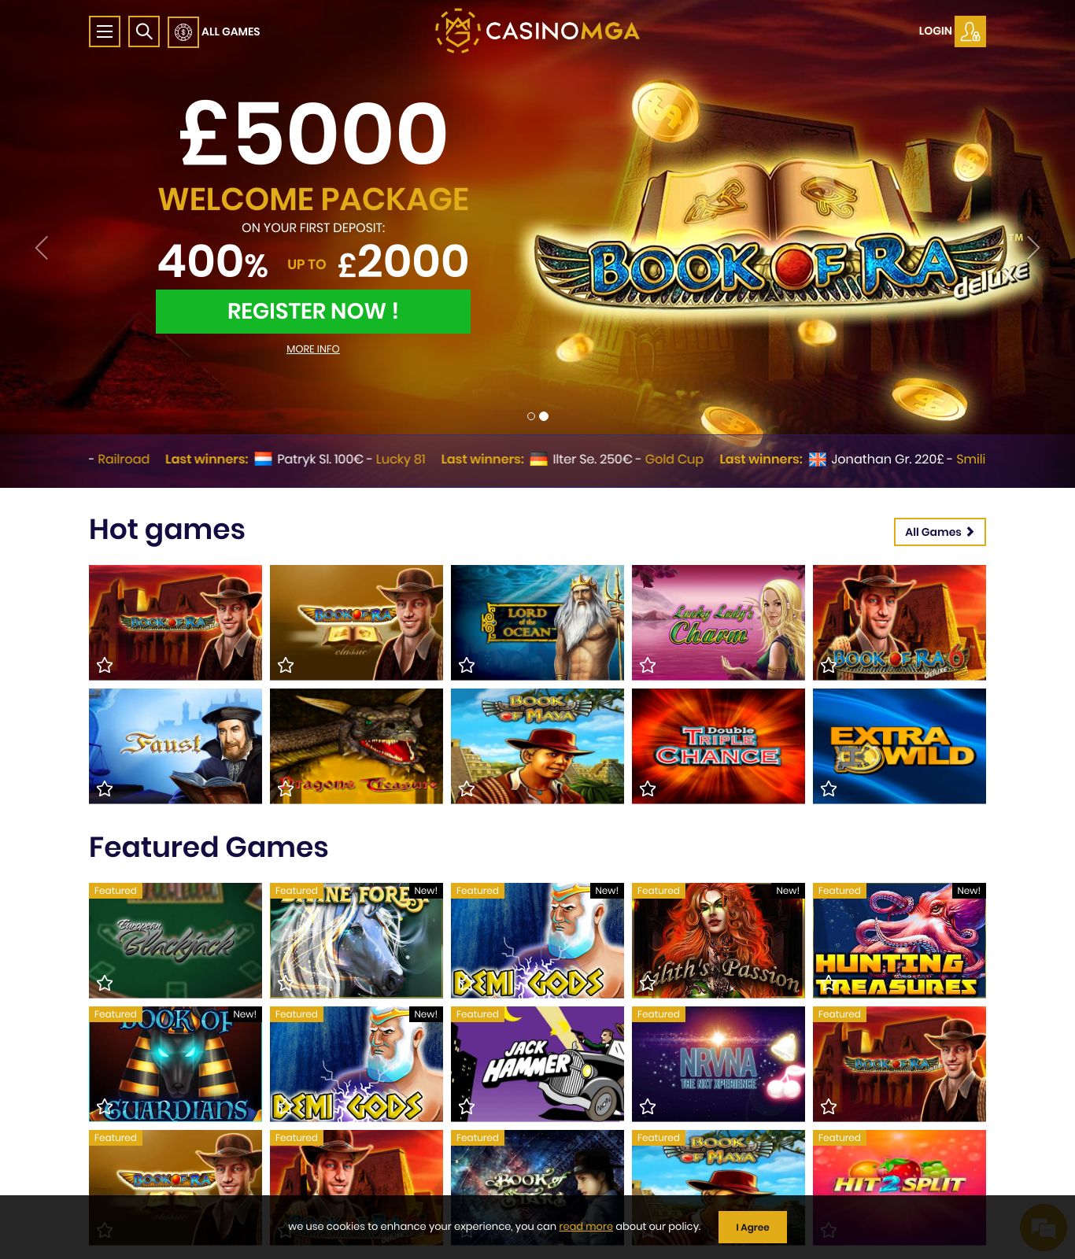This screenshot has width=1075, height=1259.
Task: Select the first carousel slide dot
Action: click(531, 416)
